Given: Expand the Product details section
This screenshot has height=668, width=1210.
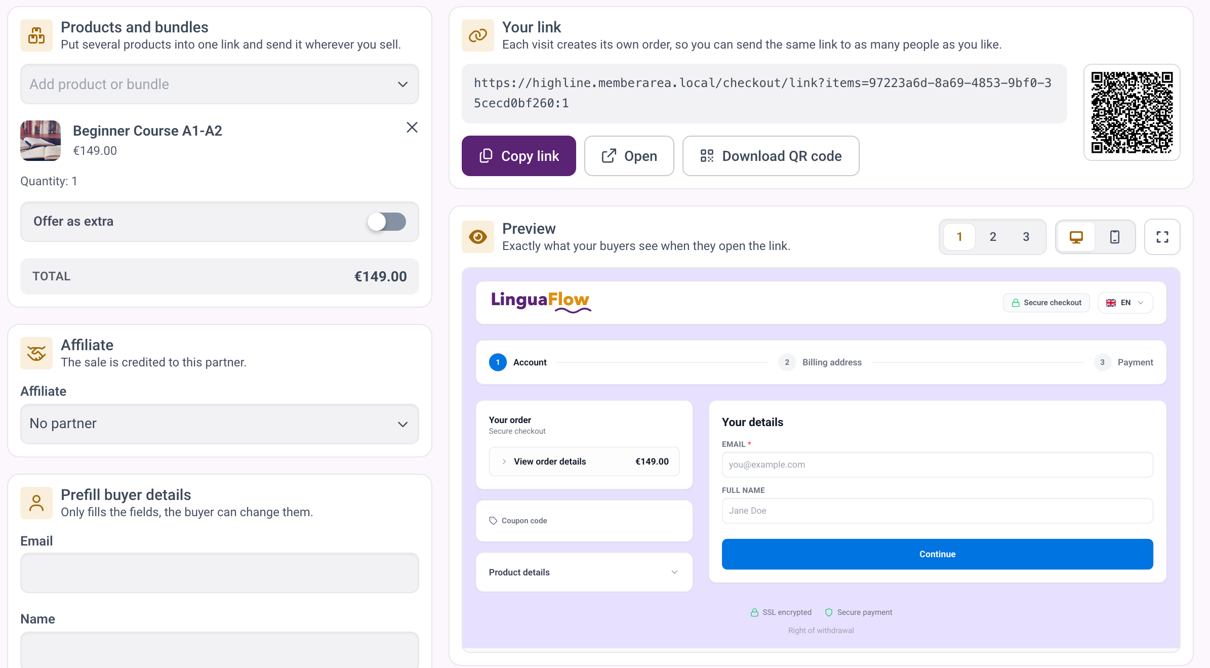Looking at the screenshot, I should (x=584, y=572).
